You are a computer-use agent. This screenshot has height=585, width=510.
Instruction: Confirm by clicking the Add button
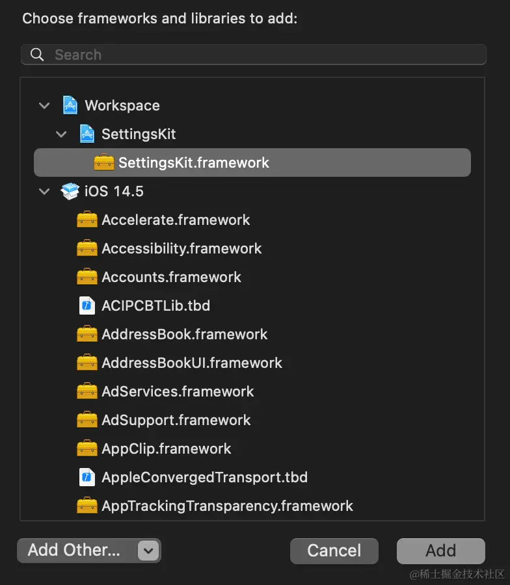point(440,551)
